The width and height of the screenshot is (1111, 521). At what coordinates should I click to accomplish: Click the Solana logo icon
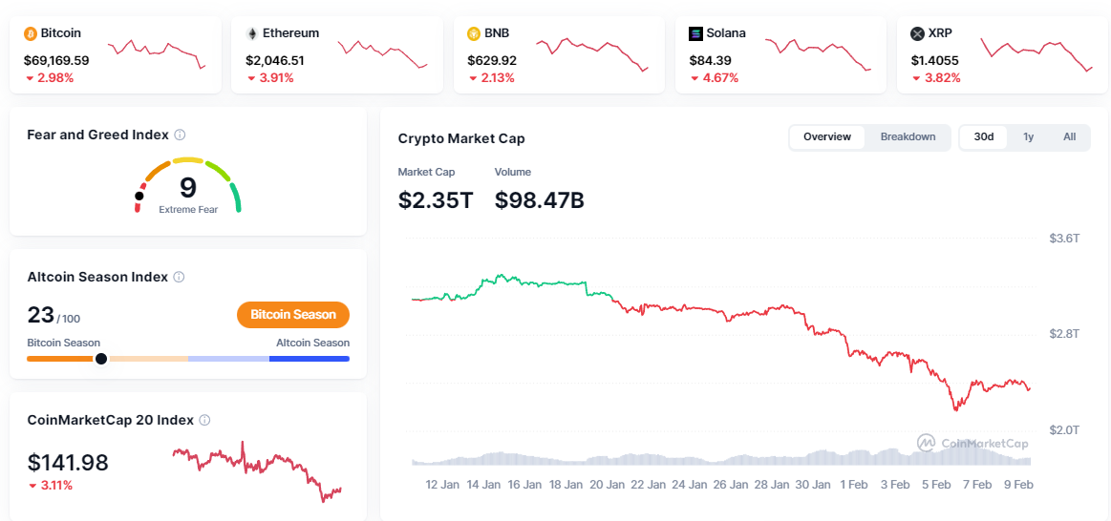tap(696, 33)
